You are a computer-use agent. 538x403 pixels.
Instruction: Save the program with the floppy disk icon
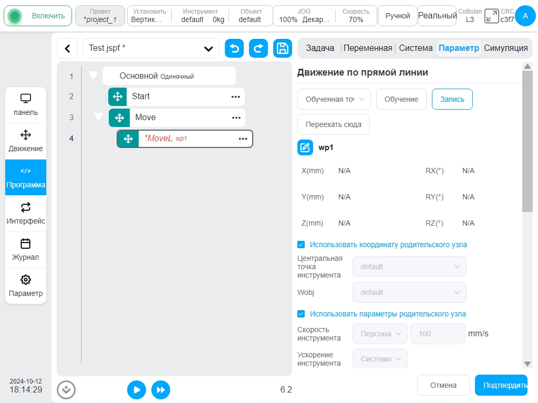tap(283, 48)
